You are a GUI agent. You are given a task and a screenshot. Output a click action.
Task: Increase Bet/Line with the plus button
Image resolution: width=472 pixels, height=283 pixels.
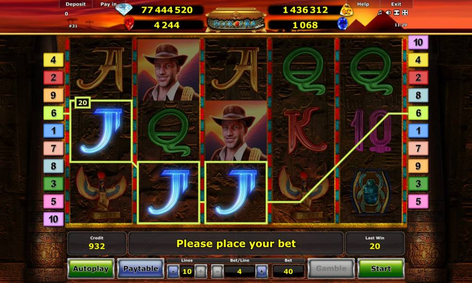[x=261, y=272]
